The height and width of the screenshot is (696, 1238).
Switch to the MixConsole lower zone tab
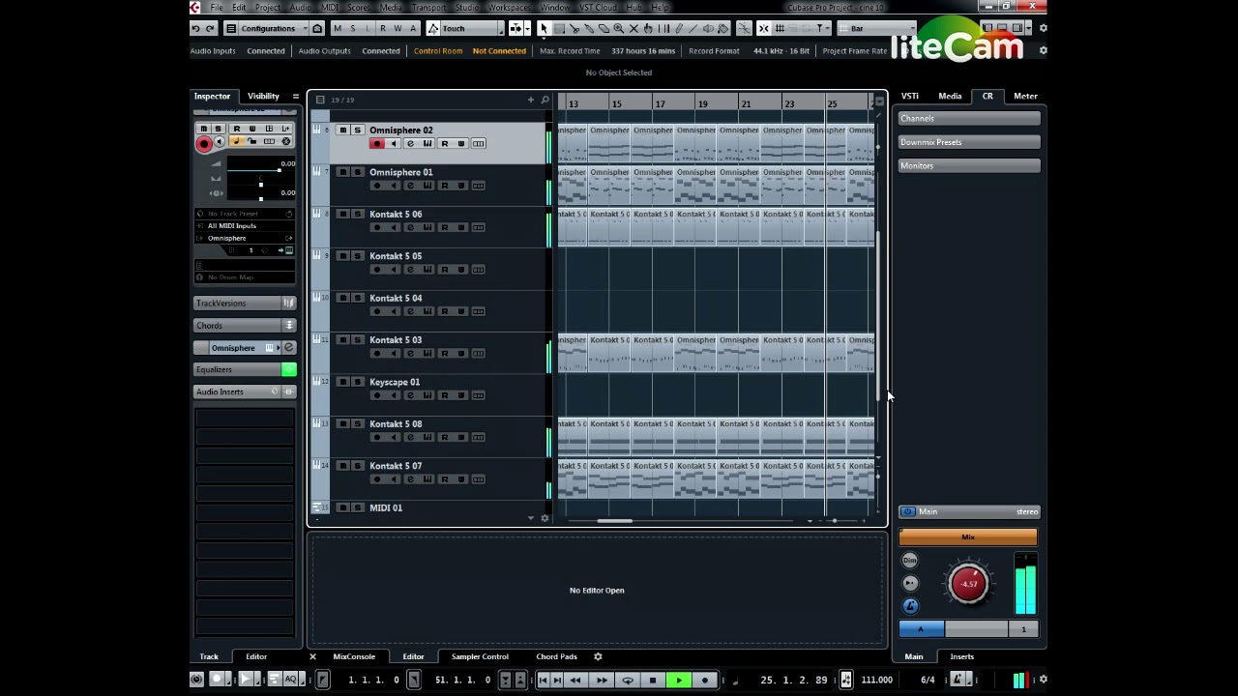(354, 656)
